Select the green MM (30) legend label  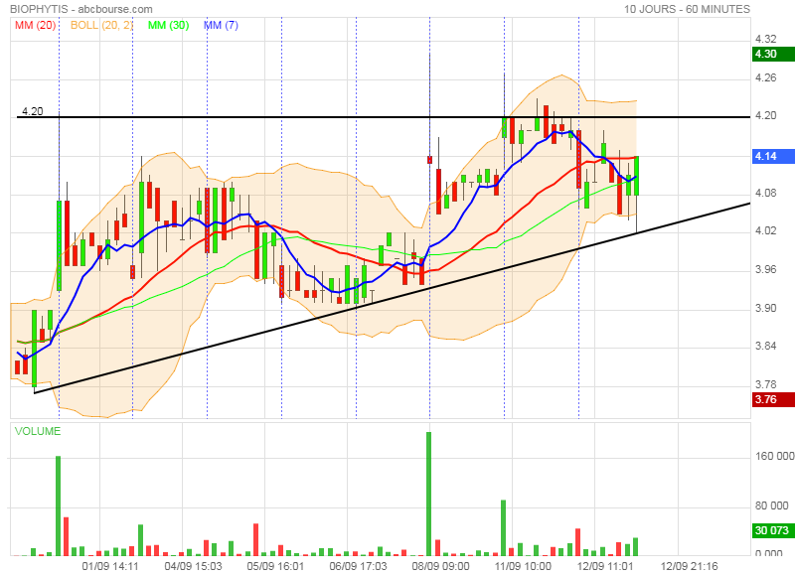pos(168,26)
